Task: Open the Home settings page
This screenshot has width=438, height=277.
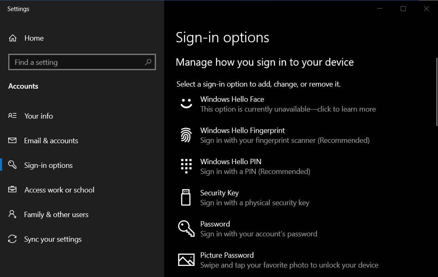Action: click(82, 38)
